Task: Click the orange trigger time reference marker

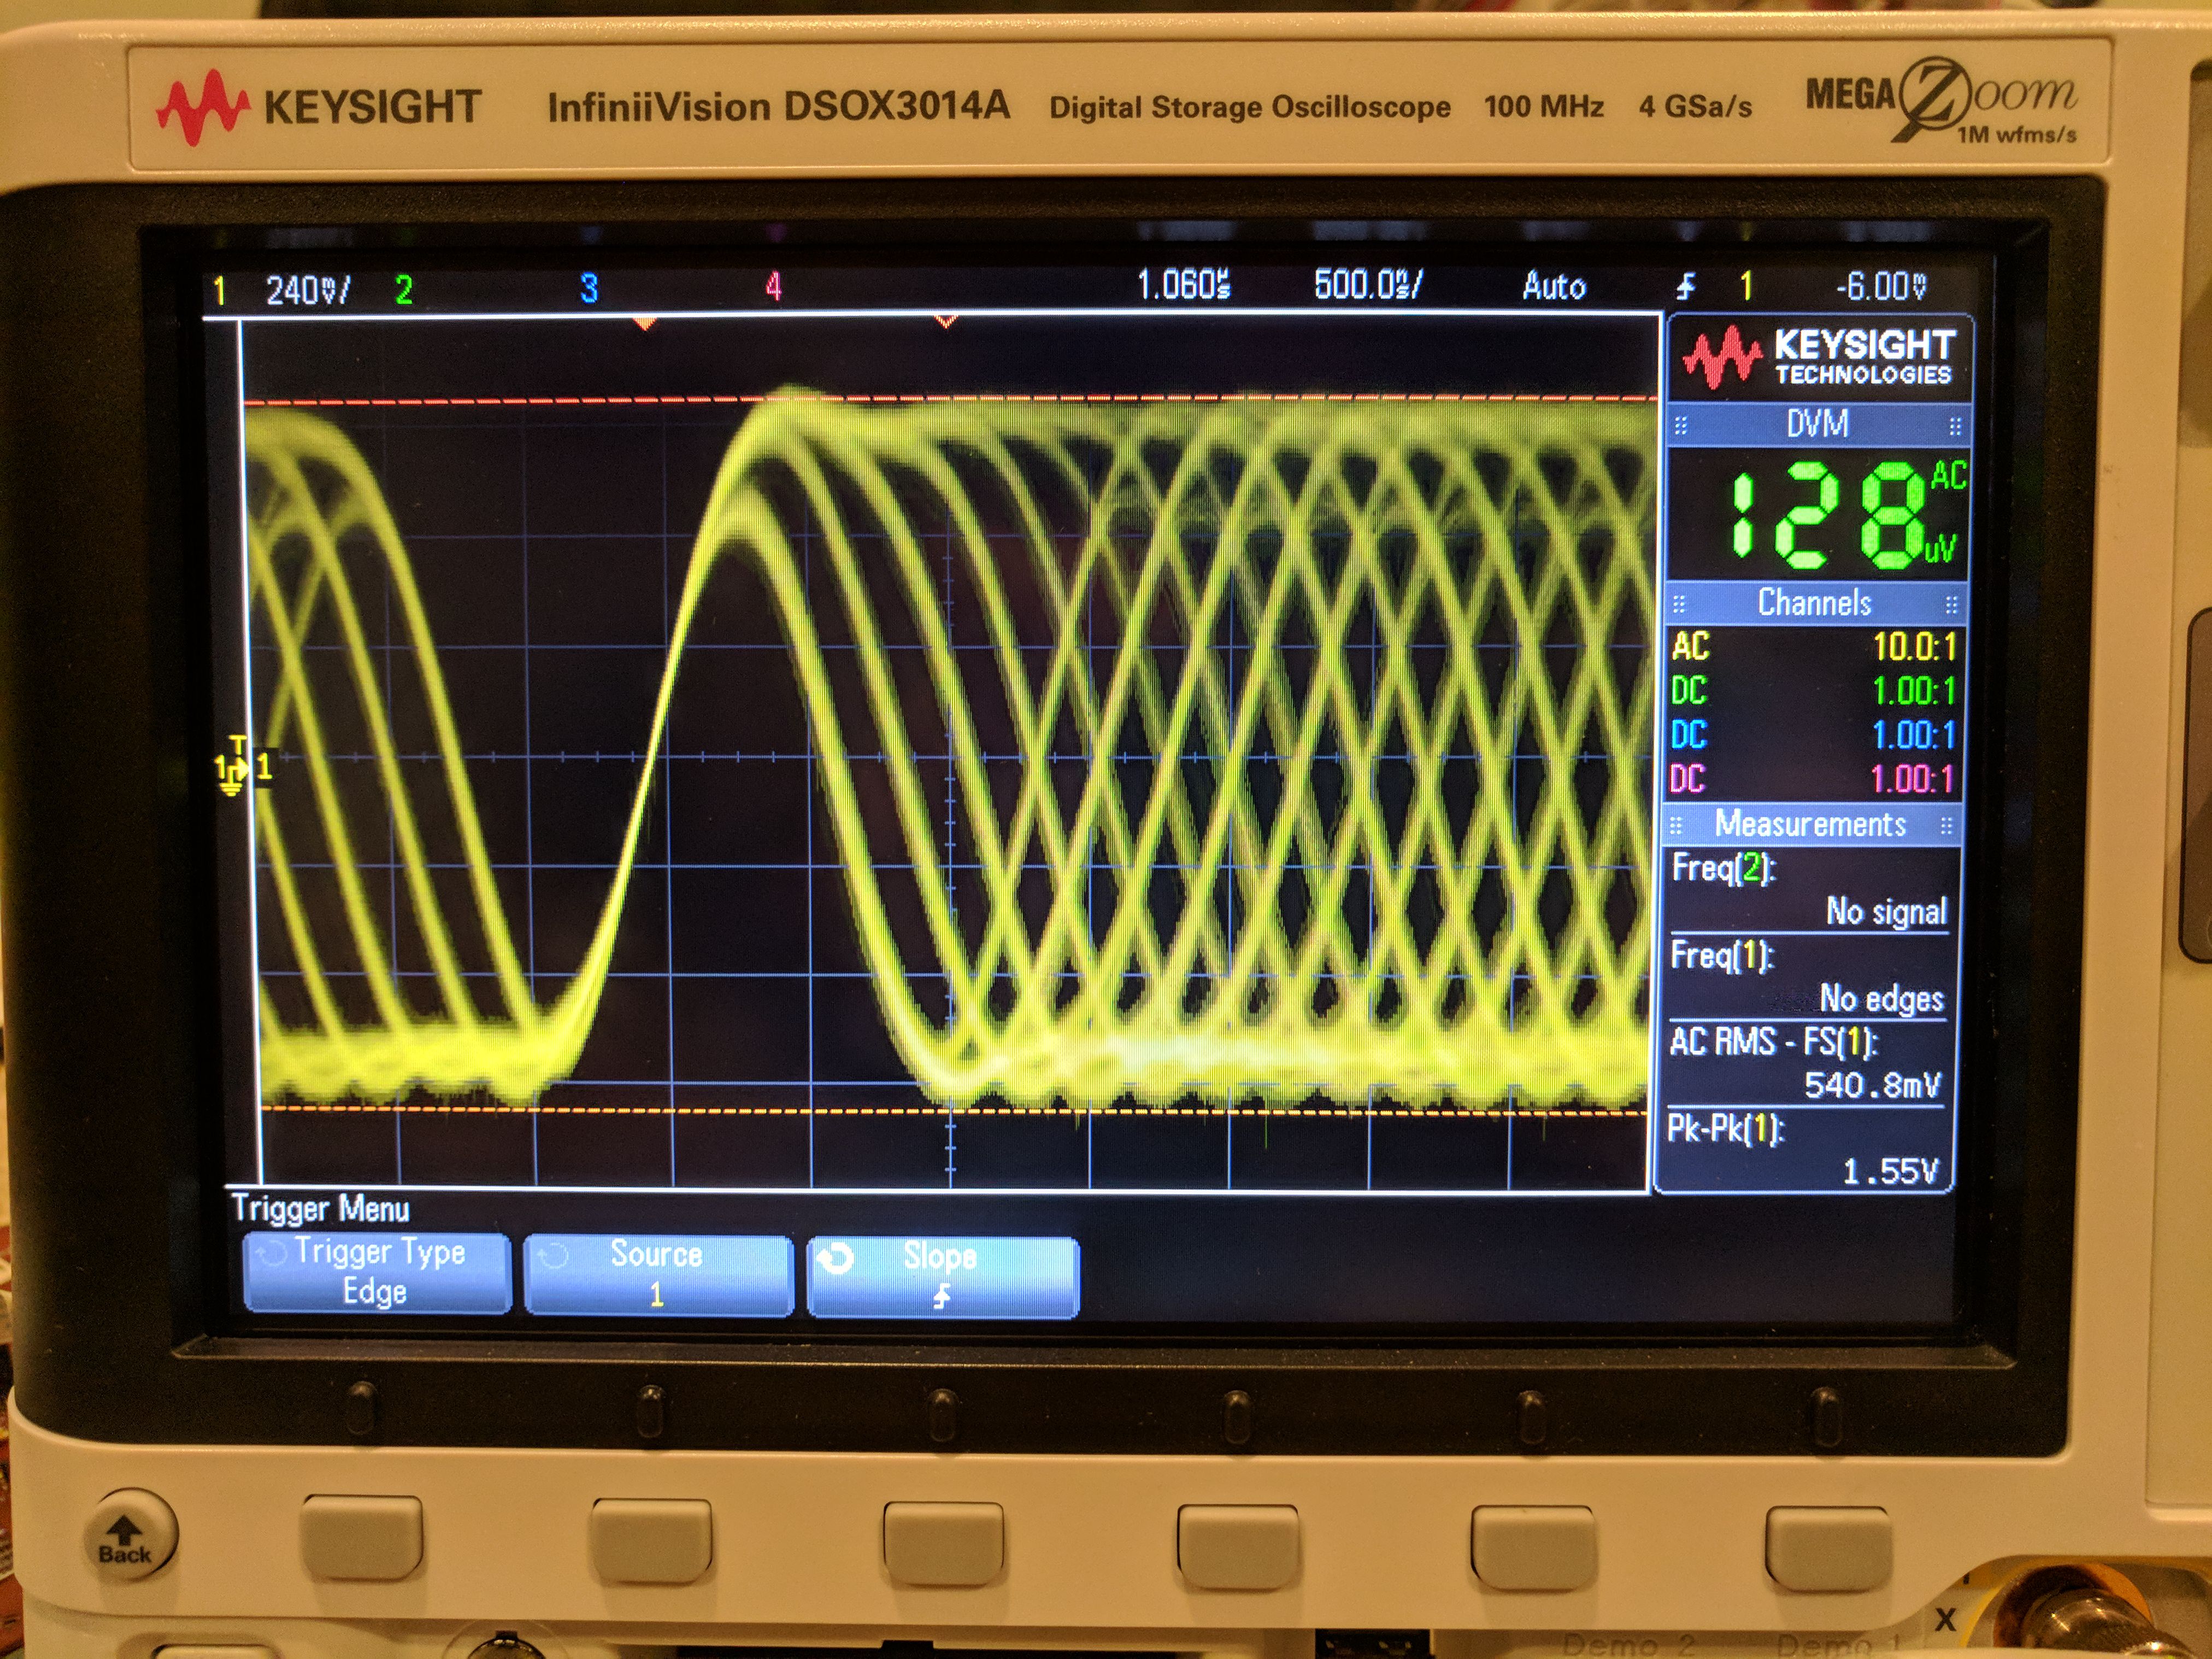Action: [645, 323]
